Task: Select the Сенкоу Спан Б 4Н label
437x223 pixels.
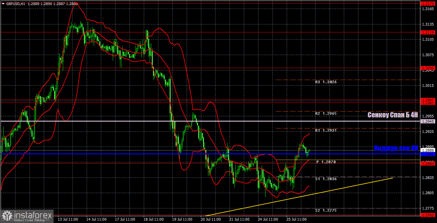Action: click(393, 115)
